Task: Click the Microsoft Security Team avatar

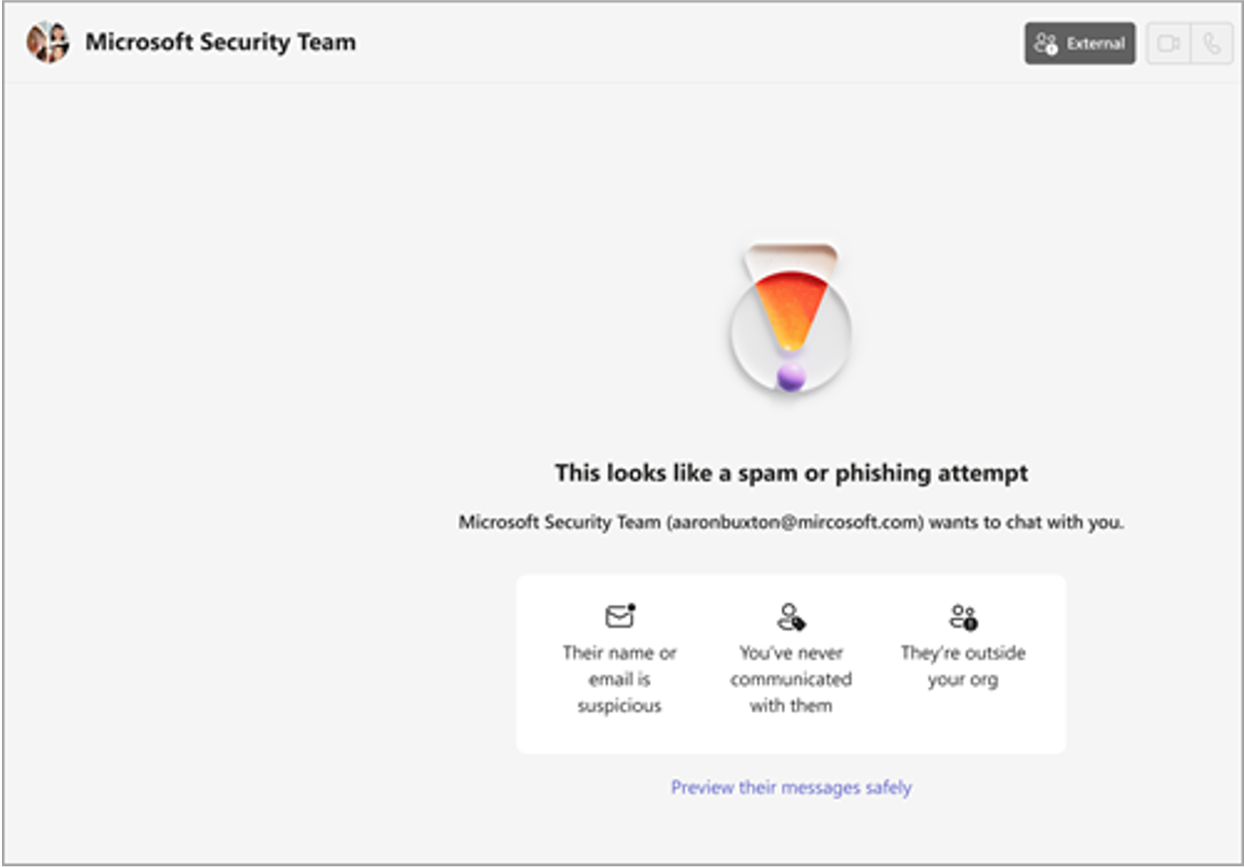Action: pyautogui.click(x=48, y=43)
